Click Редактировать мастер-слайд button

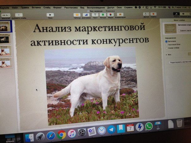(180, 62)
